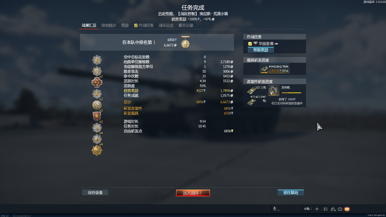Screen dimensions: 386x217
Task: Click the red shield award badge
Action: click(97, 116)
